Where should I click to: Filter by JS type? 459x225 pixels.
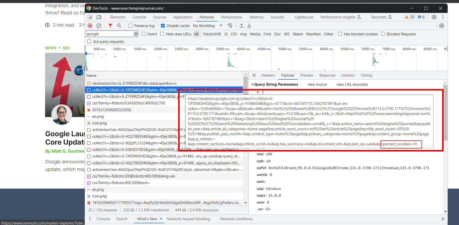(x=226, y=34)
